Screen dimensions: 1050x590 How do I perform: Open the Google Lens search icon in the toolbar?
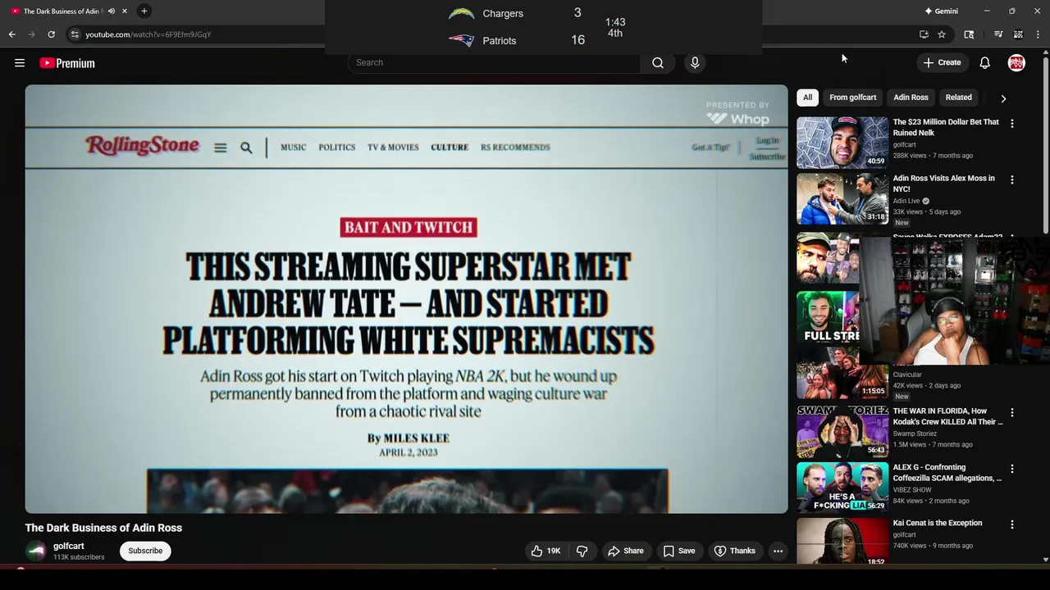(x=969, y=34)
